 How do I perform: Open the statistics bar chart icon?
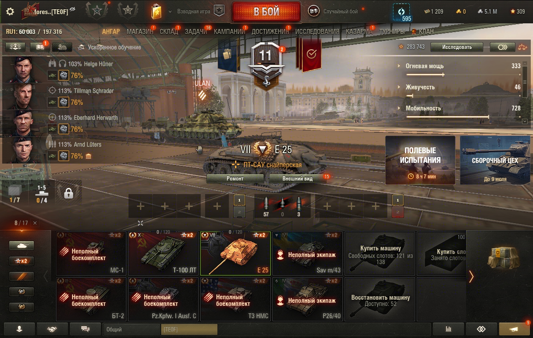point(448,329)
